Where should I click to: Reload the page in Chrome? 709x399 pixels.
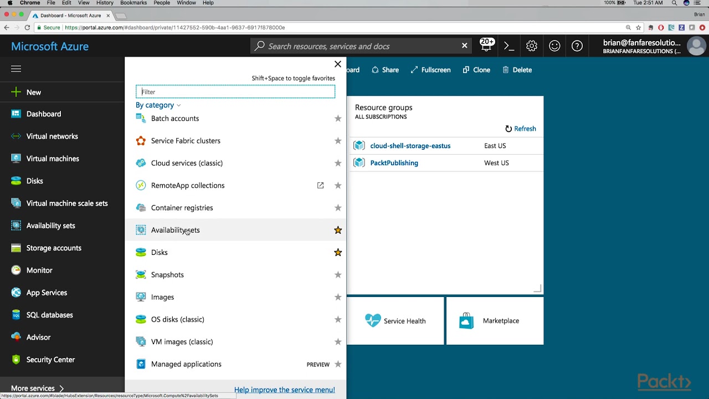coord(27,27)
